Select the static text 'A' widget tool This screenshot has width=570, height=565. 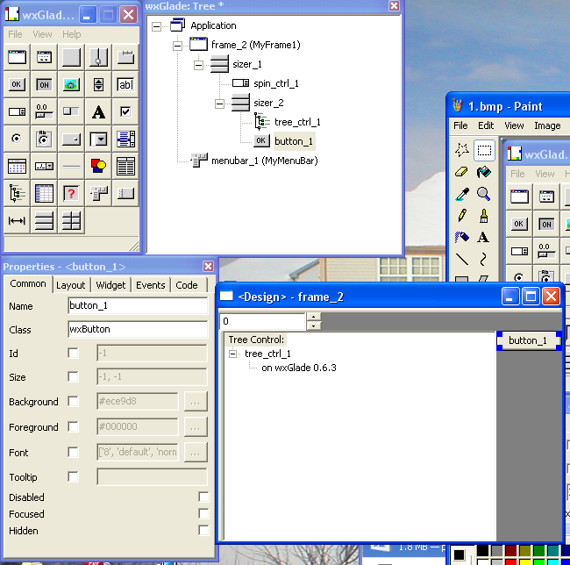[x=98, y=112]
